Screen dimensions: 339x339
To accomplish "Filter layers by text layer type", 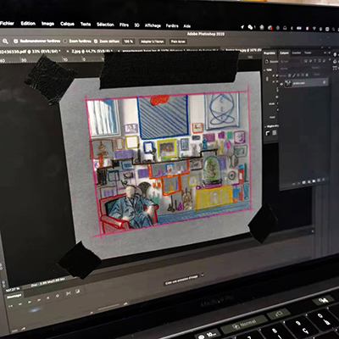I will click(x=315, y=61).
